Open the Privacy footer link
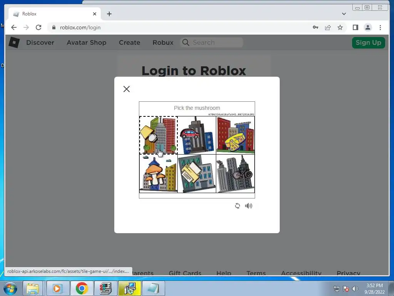 (349, 273)
